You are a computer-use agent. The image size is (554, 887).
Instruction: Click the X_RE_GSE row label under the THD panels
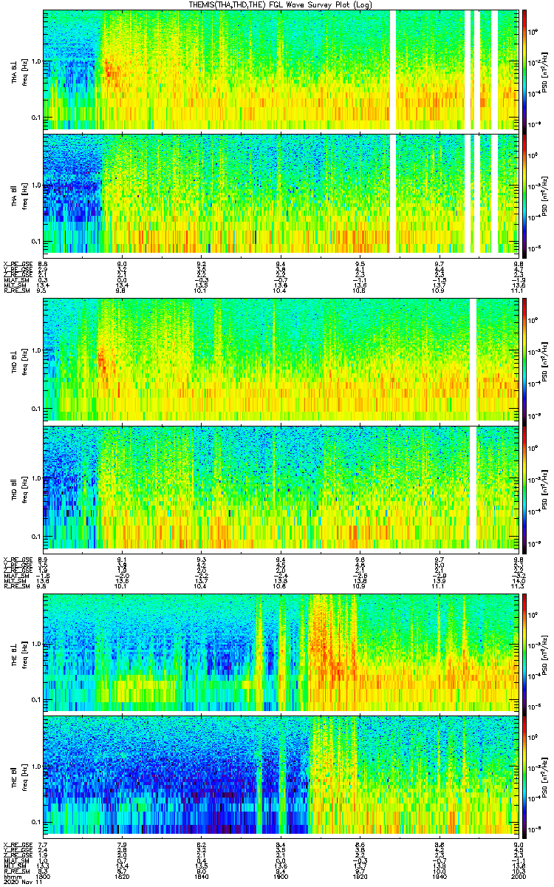coord(16,559)
